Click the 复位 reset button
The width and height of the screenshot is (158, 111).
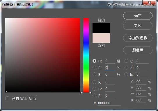138,26
